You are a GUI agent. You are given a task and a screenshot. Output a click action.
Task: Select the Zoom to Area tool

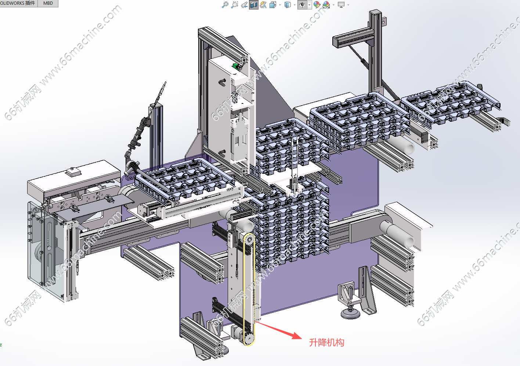(x=235, y=5)
